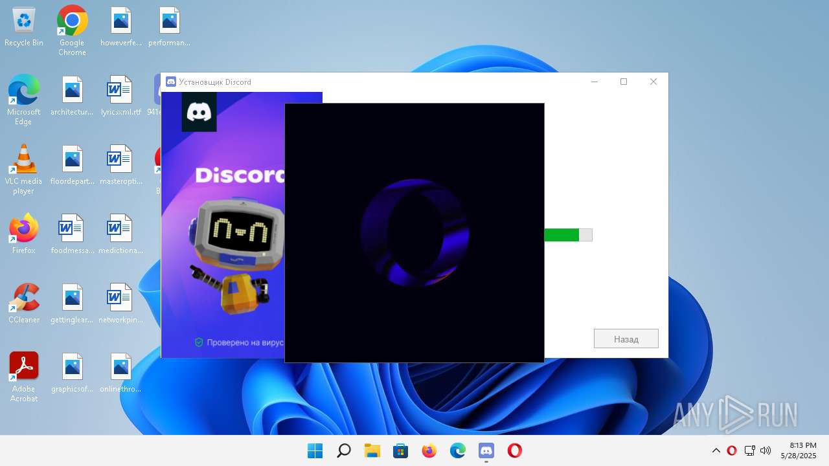Launch the Adobe Acrobat desktop shortcut

24,378
